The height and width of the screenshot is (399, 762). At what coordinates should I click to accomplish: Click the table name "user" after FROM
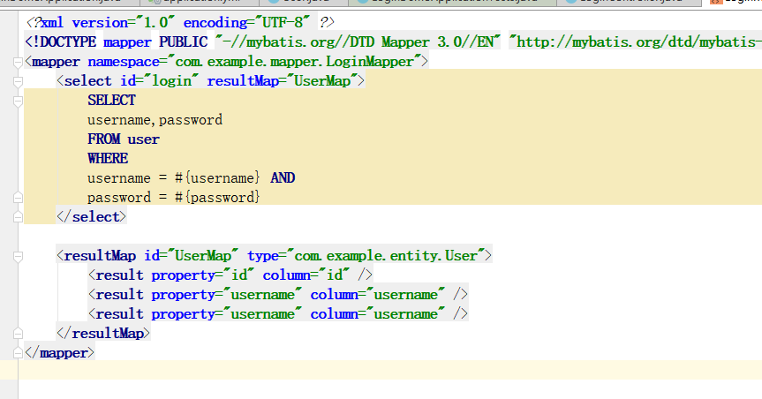143,139
